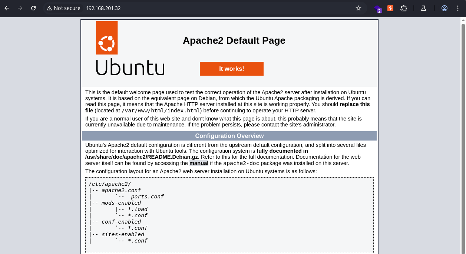Click the Ubuntu logo on the page

(130, 48)
